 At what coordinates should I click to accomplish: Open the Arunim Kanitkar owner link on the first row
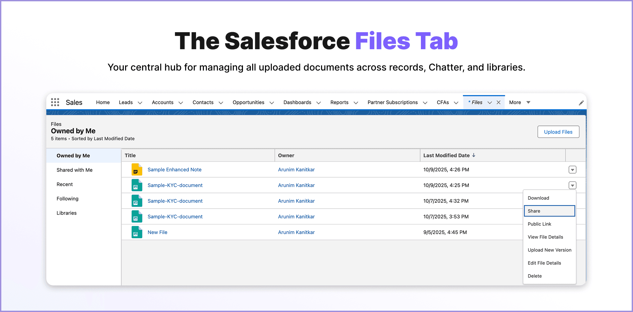tap(296, 170)
